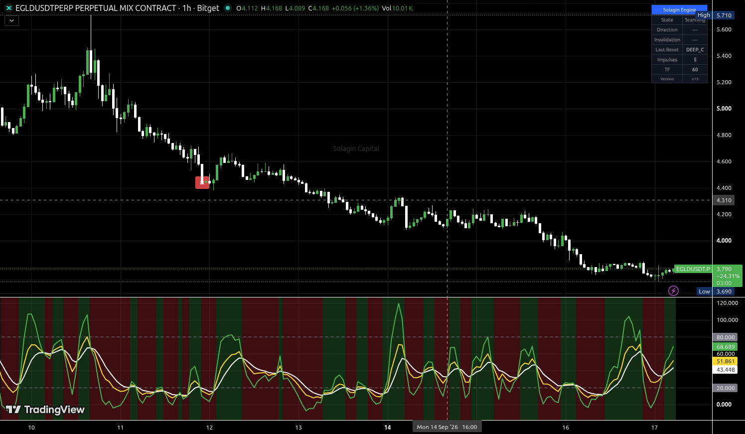Click the Solagin Engine table header
This screenshot has width=745, height=434.
coord(679,9)
